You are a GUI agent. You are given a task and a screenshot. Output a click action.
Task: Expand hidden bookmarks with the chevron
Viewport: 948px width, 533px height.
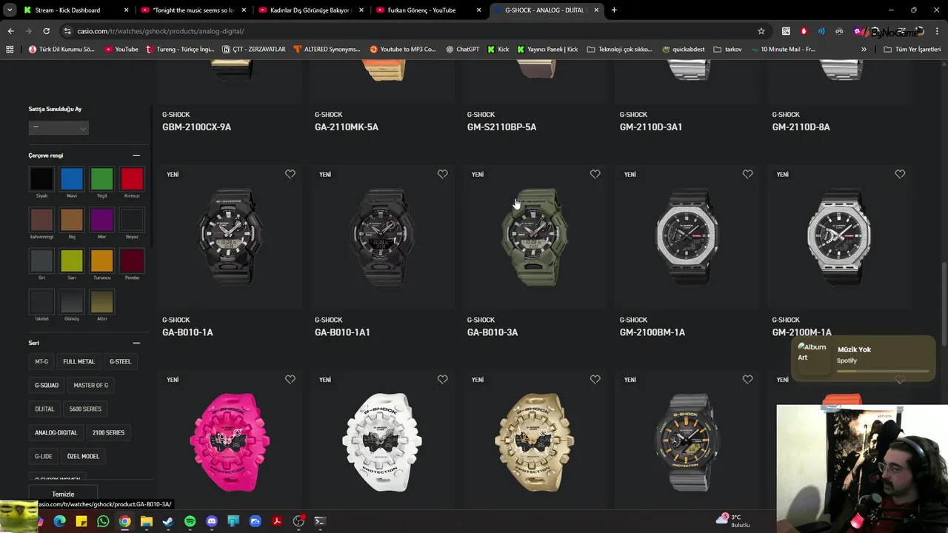pyautogui.click(x=864, y=49)
